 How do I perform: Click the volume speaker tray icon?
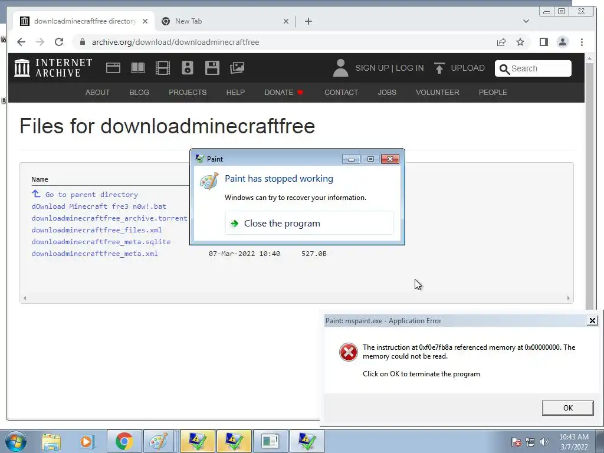coord(544,442)
